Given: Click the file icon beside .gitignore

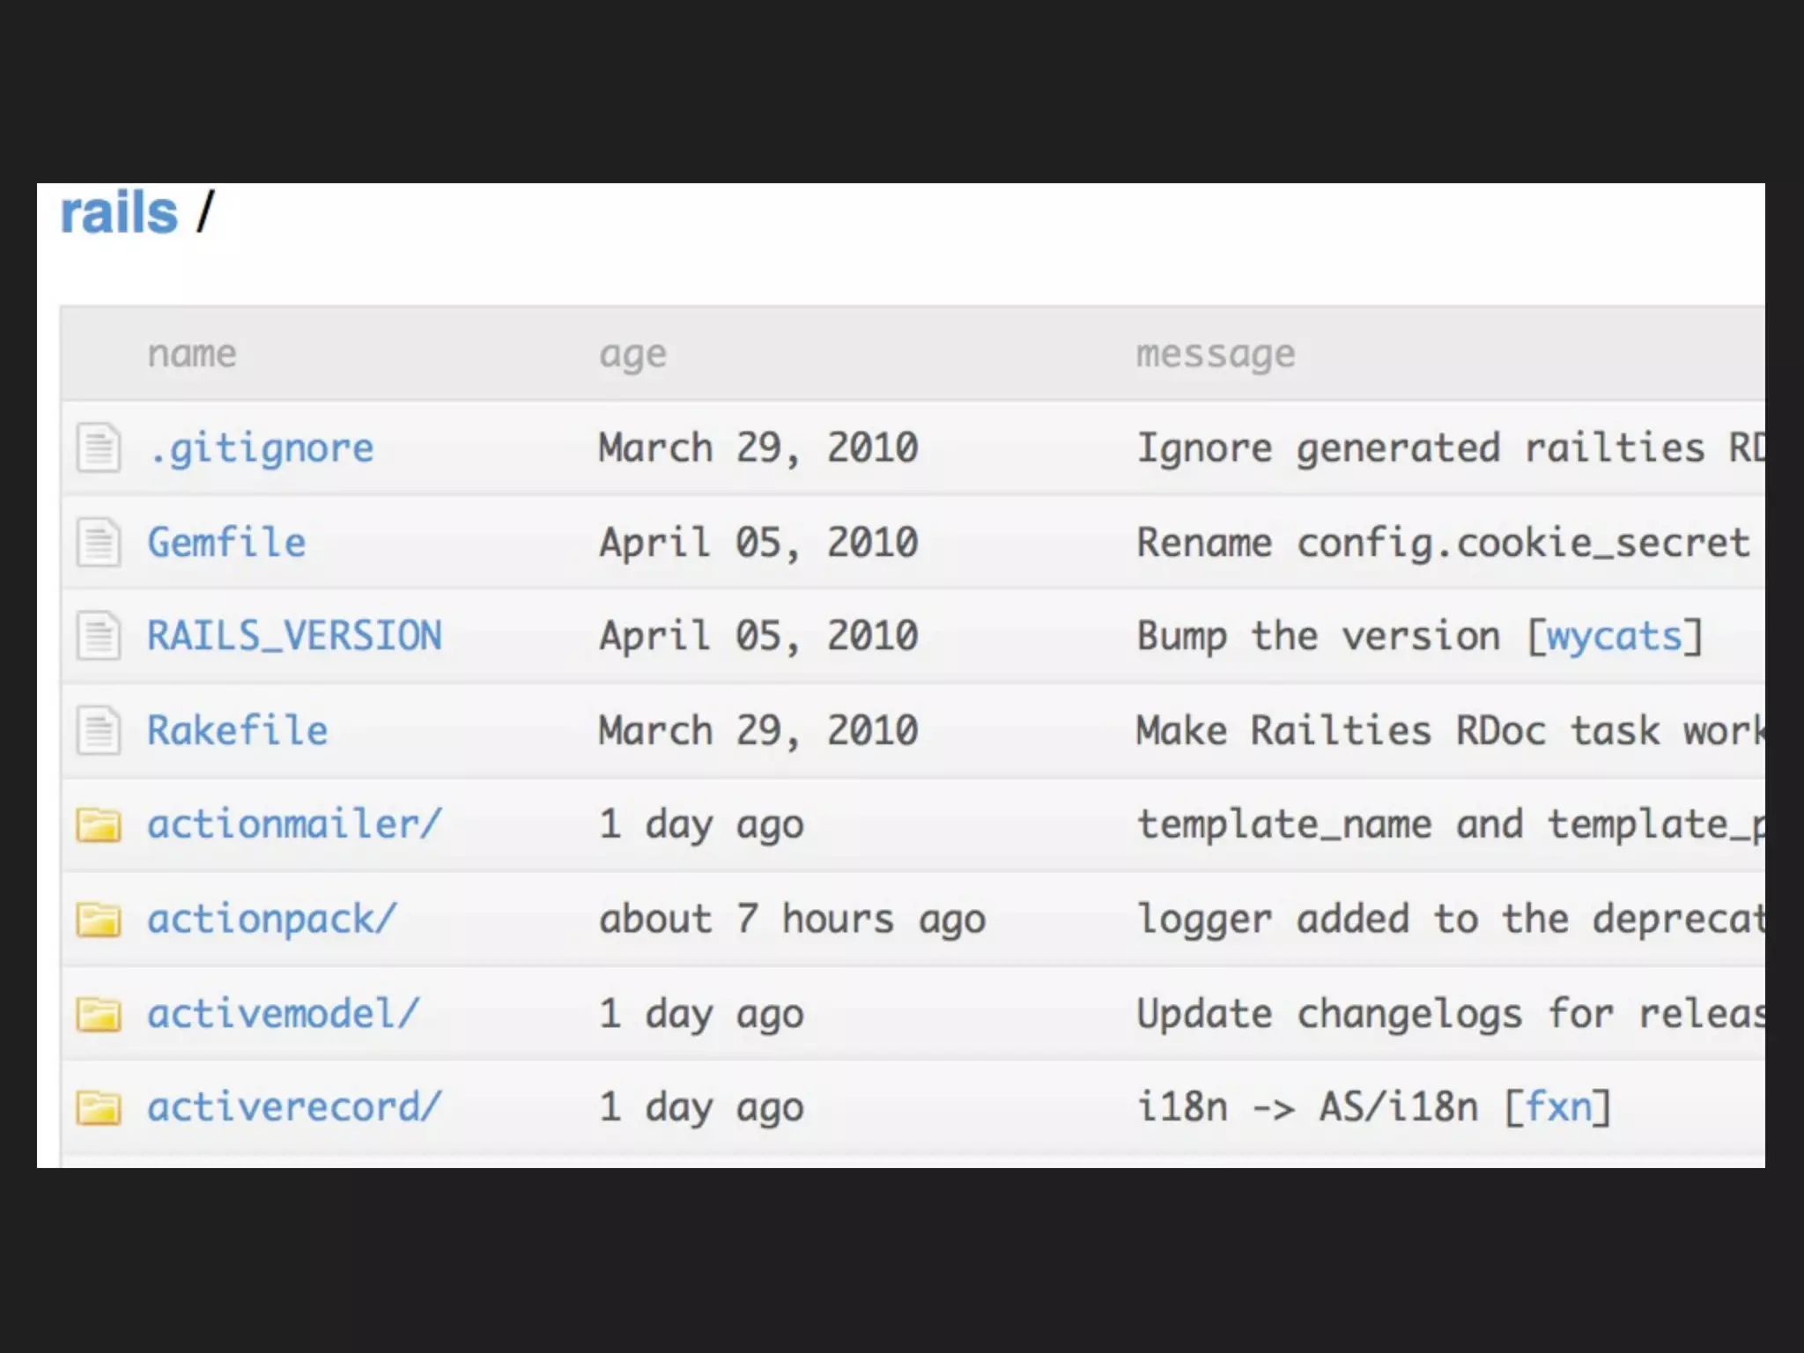Looking at the screenshot, I should (x=98, y=448).
